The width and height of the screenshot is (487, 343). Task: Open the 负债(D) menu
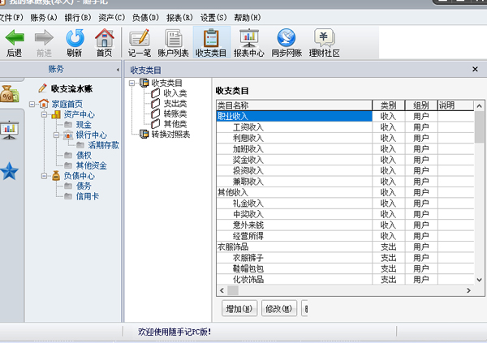tap(145, 18)
